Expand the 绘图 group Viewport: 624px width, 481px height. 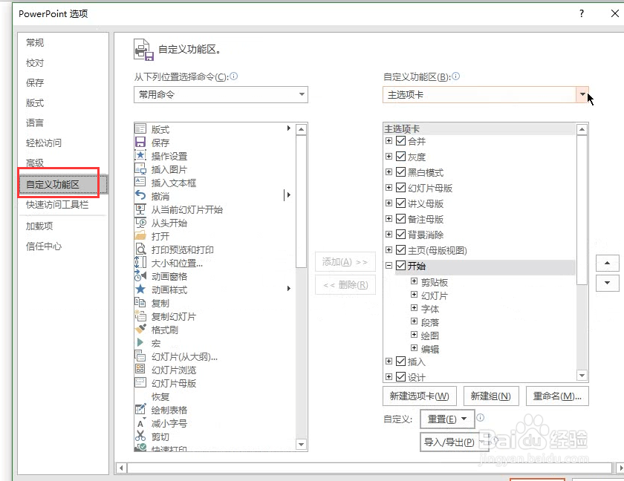pyautogui.click(x=414, y=335)
